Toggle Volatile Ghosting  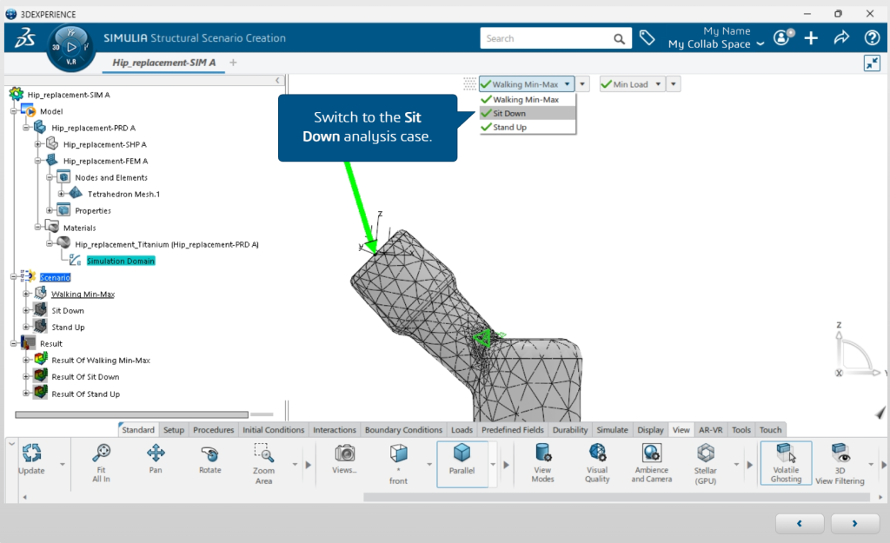pyautogui.click(x=786, y=463)
